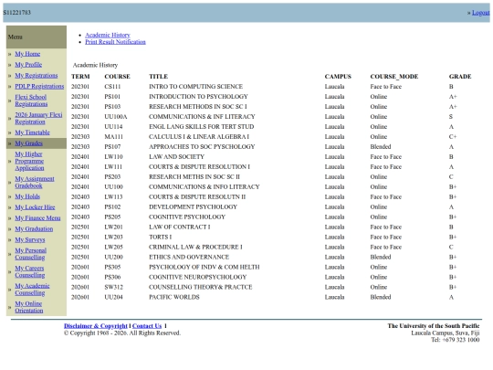493x370 pixels.
Task: Select course code PS305
Action: pos(112,267)
